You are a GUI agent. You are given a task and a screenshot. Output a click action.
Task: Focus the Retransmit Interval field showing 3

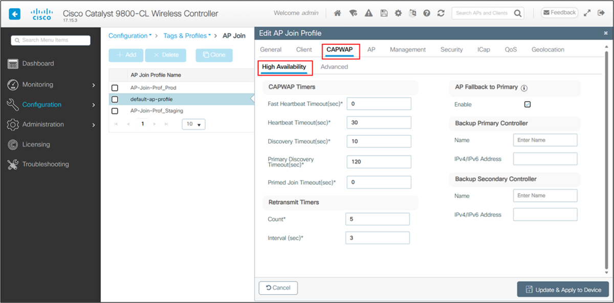point(378,238)
